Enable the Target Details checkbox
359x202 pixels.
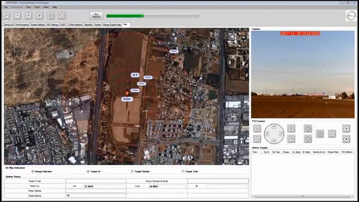[x=132, y=171]
